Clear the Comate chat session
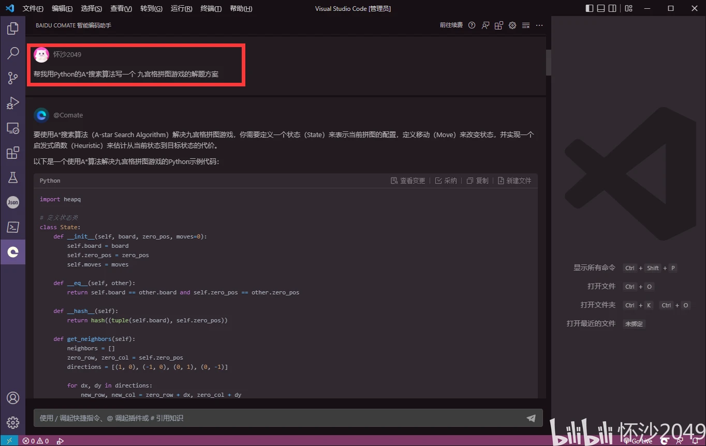706x446 pixels. pos(526,25)
